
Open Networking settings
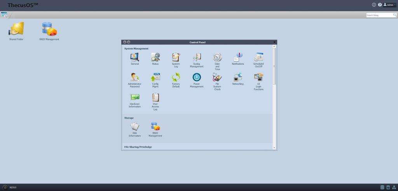click(238, 79)
